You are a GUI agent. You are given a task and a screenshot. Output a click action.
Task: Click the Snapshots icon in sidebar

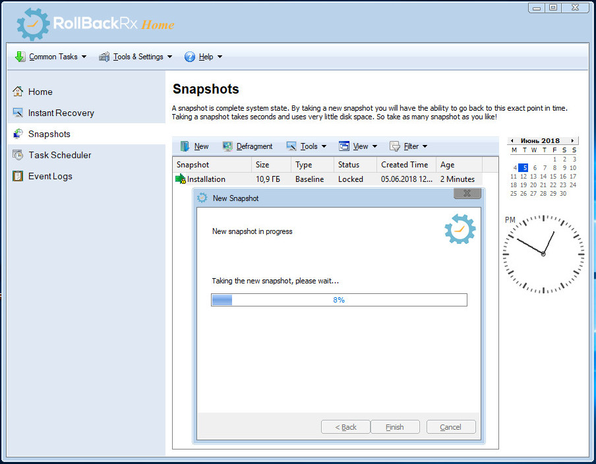point(18,134)
